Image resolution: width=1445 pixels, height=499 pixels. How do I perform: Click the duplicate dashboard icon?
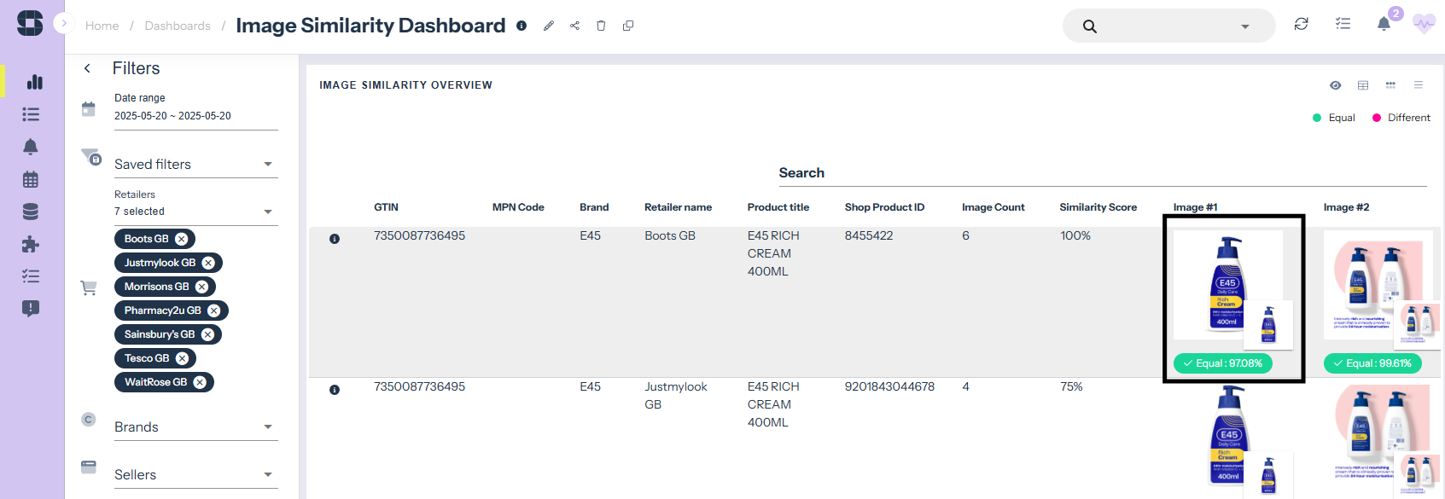[x=628, y=26]
